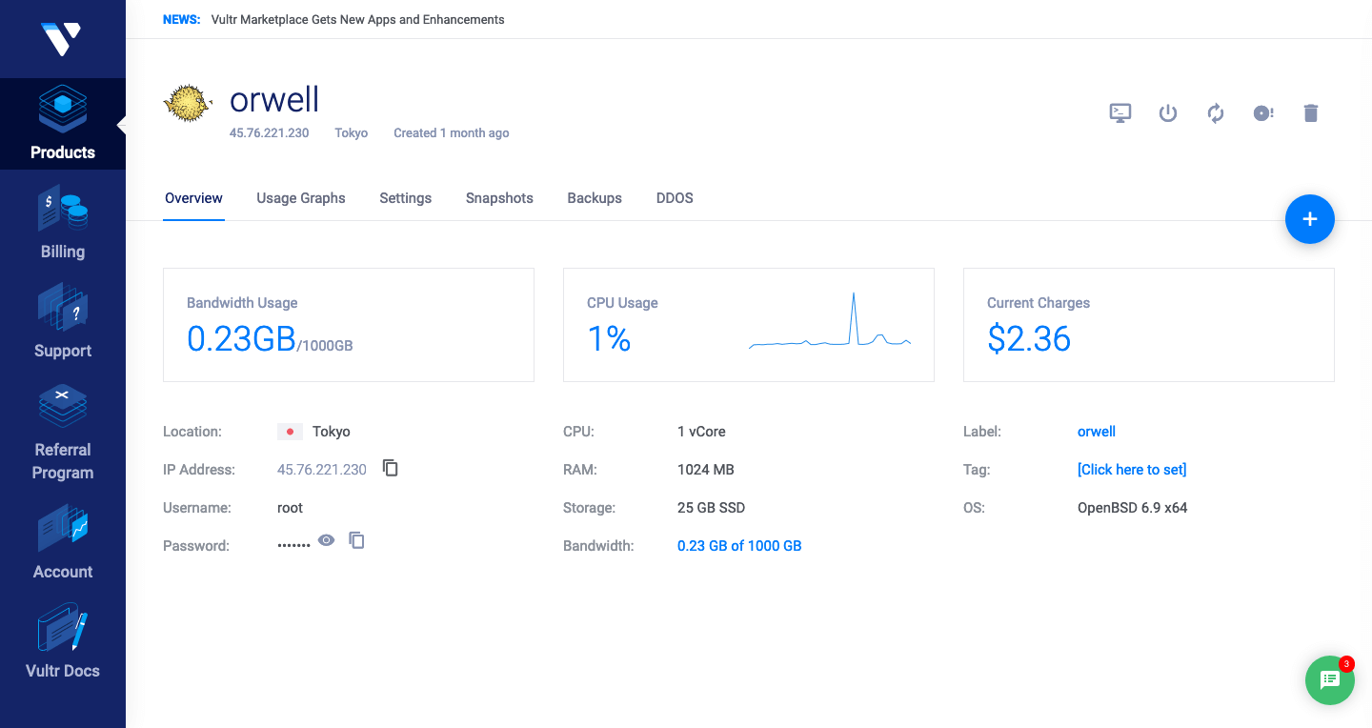Open Vultr Docs from sidebar
1372x728 pixels.
tap(62, 642)
